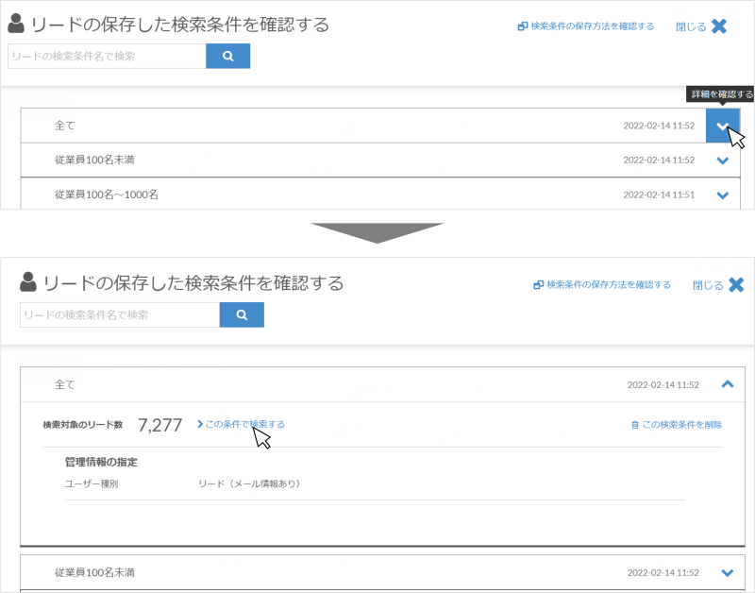Click the search magnifier button in upper panel
This screenshot has width=755, height=593.
(x=227, y=56)
